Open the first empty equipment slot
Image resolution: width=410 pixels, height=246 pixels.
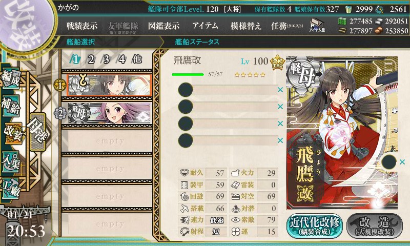[228, 90]
